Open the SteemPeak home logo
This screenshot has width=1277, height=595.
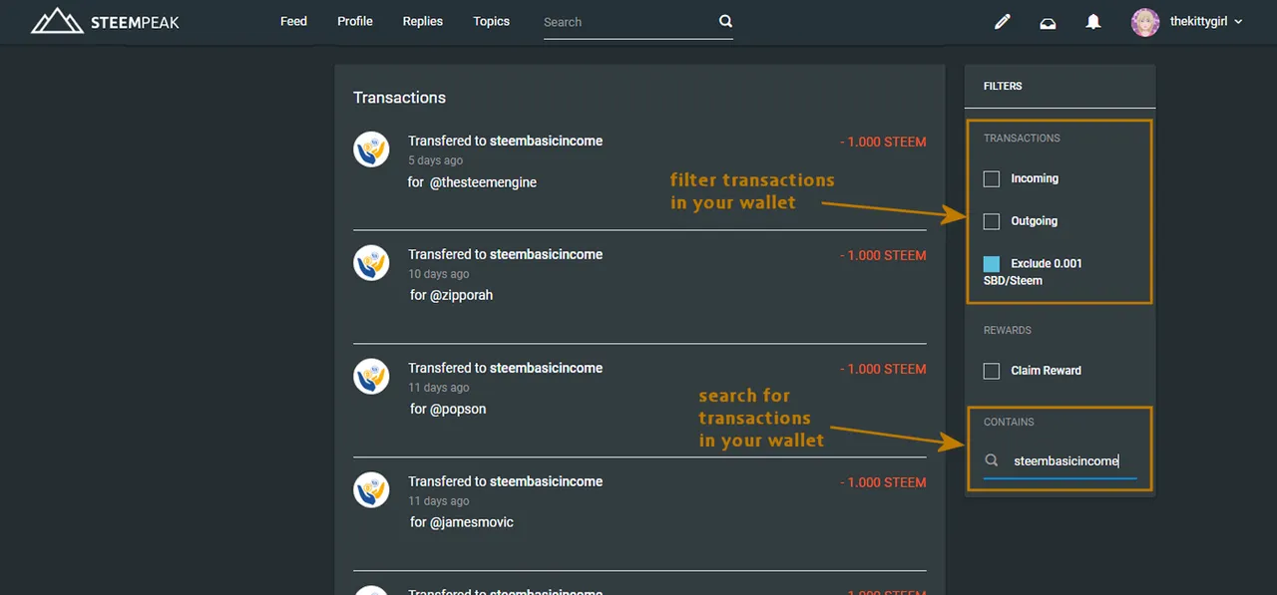105,21
